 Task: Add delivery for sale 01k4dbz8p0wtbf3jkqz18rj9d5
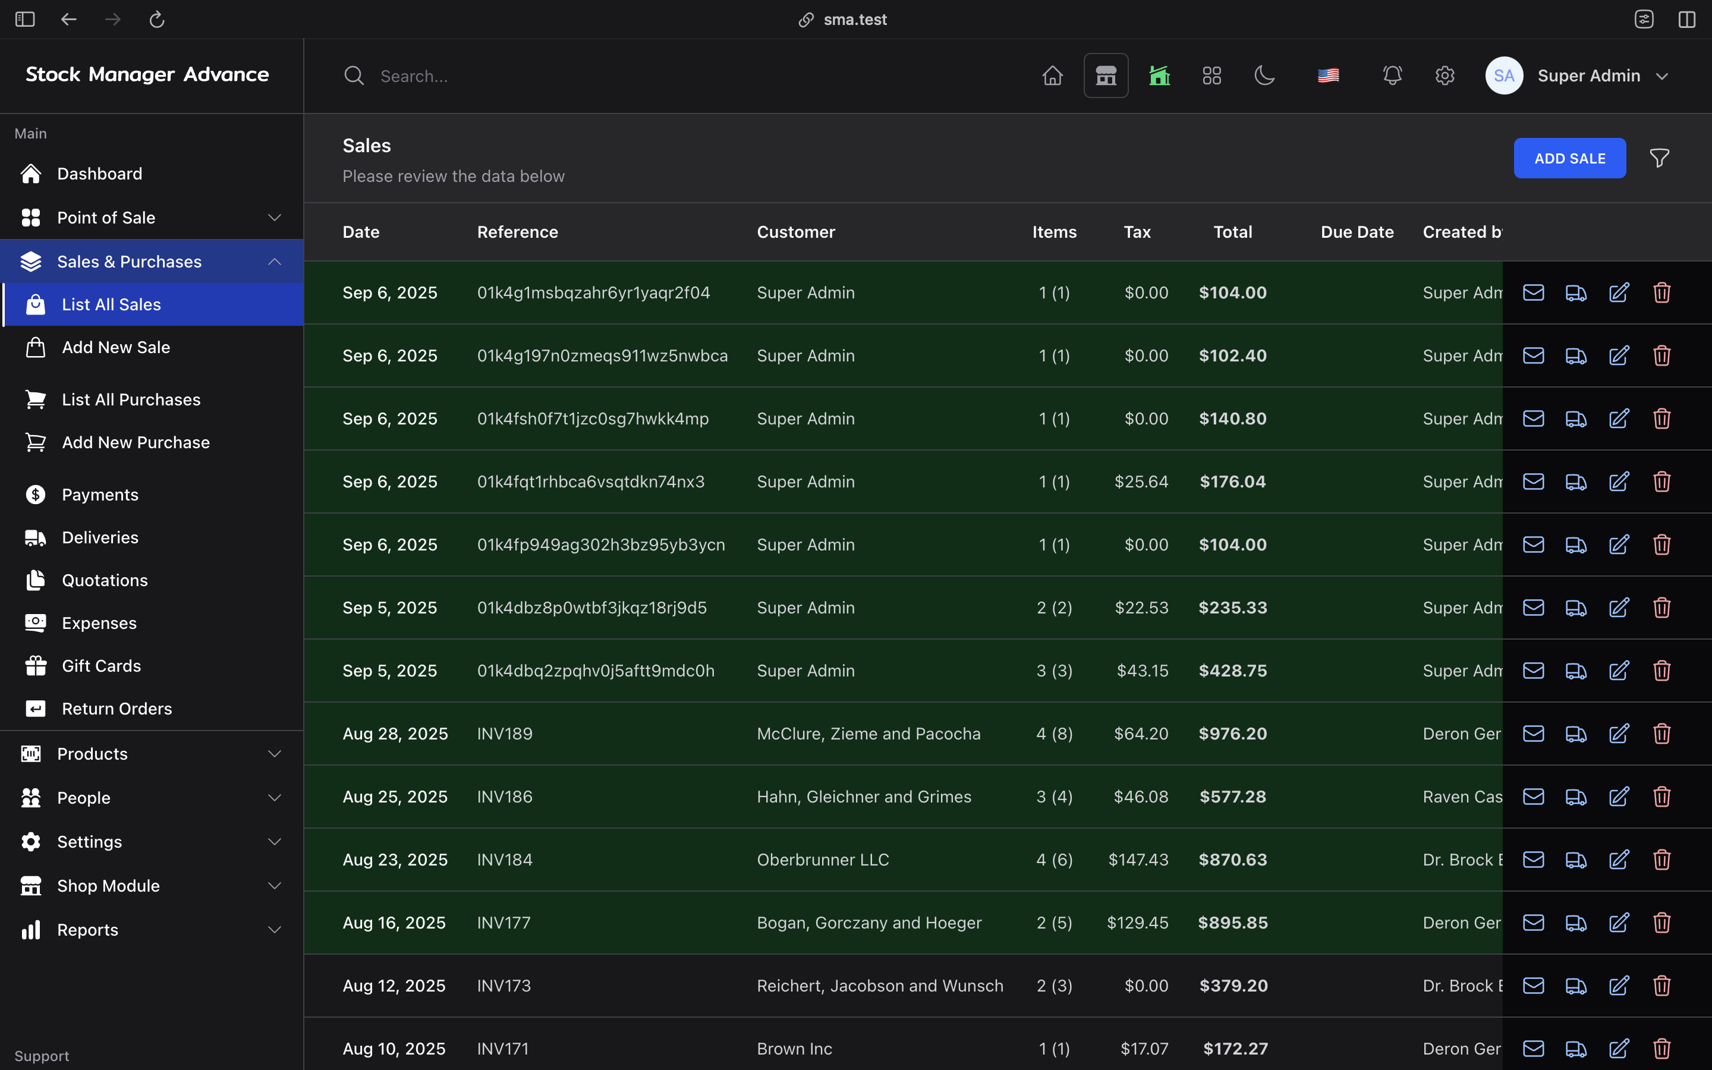1575,607
